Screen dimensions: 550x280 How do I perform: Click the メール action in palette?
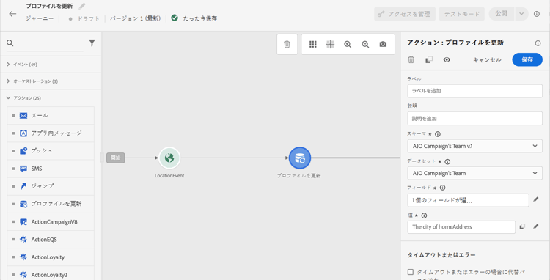click(x=51, y=115)
